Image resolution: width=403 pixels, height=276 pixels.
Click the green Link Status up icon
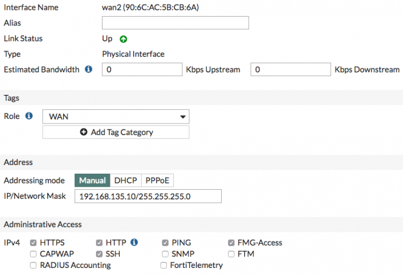click(x=123, y=39)
